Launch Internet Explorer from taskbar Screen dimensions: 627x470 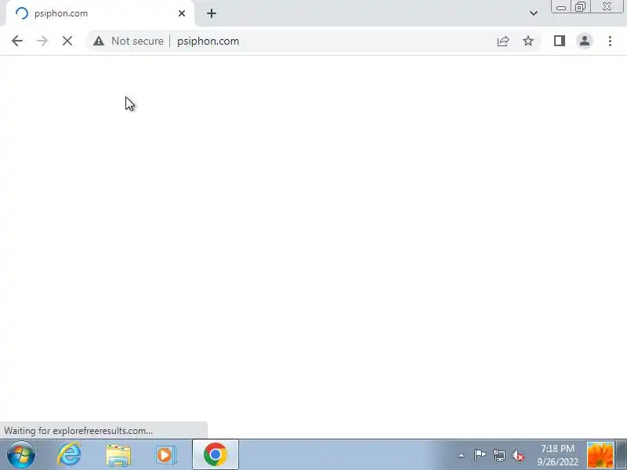[69, 454]
